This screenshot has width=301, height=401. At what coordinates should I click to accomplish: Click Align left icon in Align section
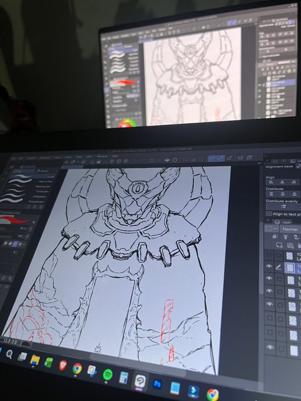pyautogui.click(x=271, y=182)
